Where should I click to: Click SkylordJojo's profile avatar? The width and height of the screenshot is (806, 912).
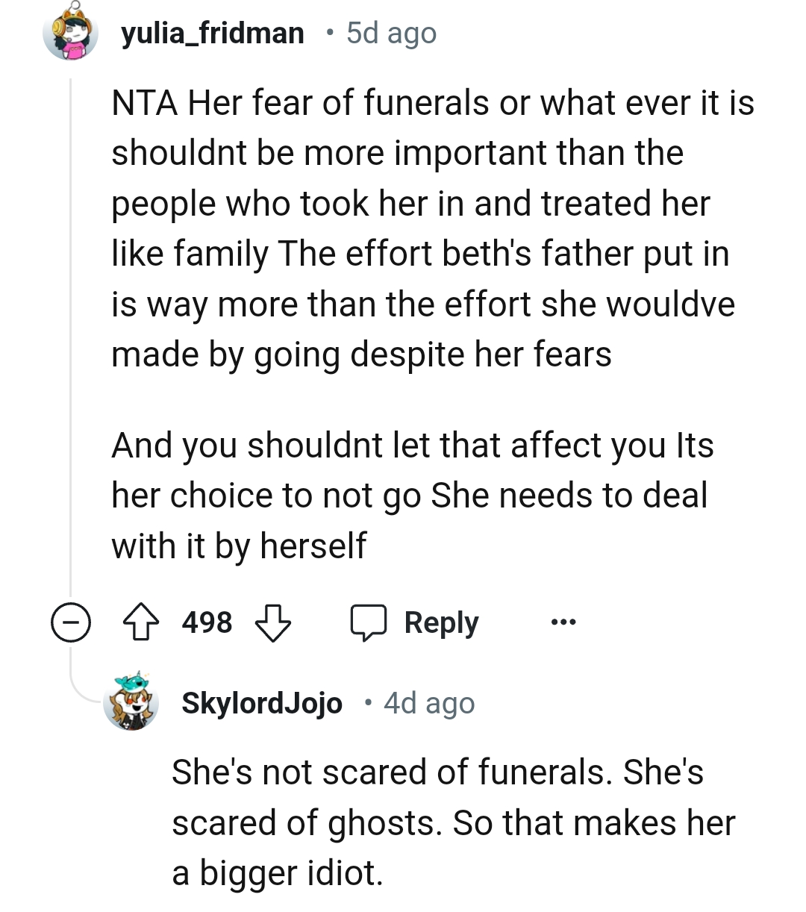click(x=133, y=702)
